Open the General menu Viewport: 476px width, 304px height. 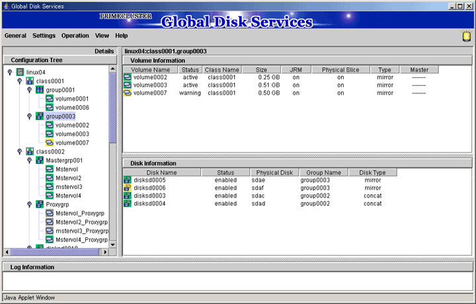tap(15, 36)
